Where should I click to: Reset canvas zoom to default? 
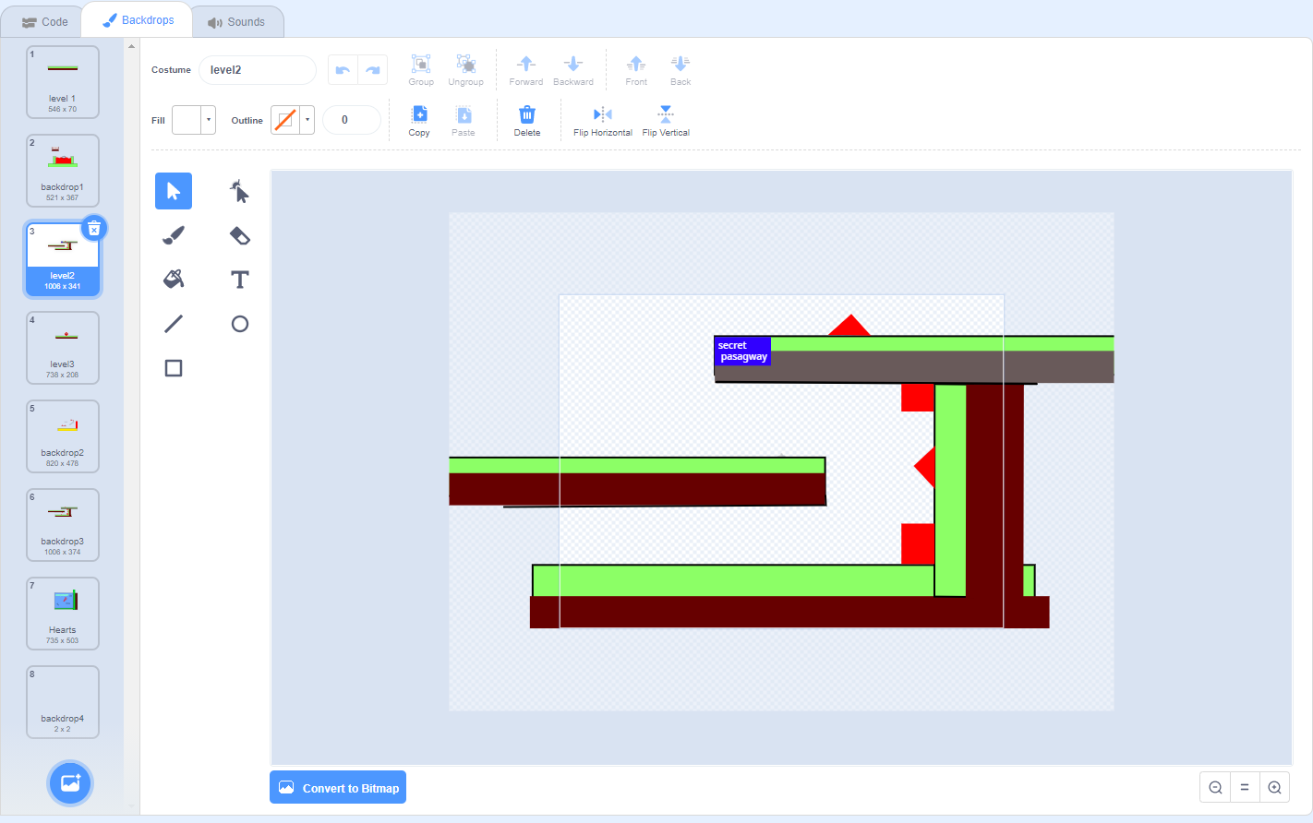click(1245, 787)
